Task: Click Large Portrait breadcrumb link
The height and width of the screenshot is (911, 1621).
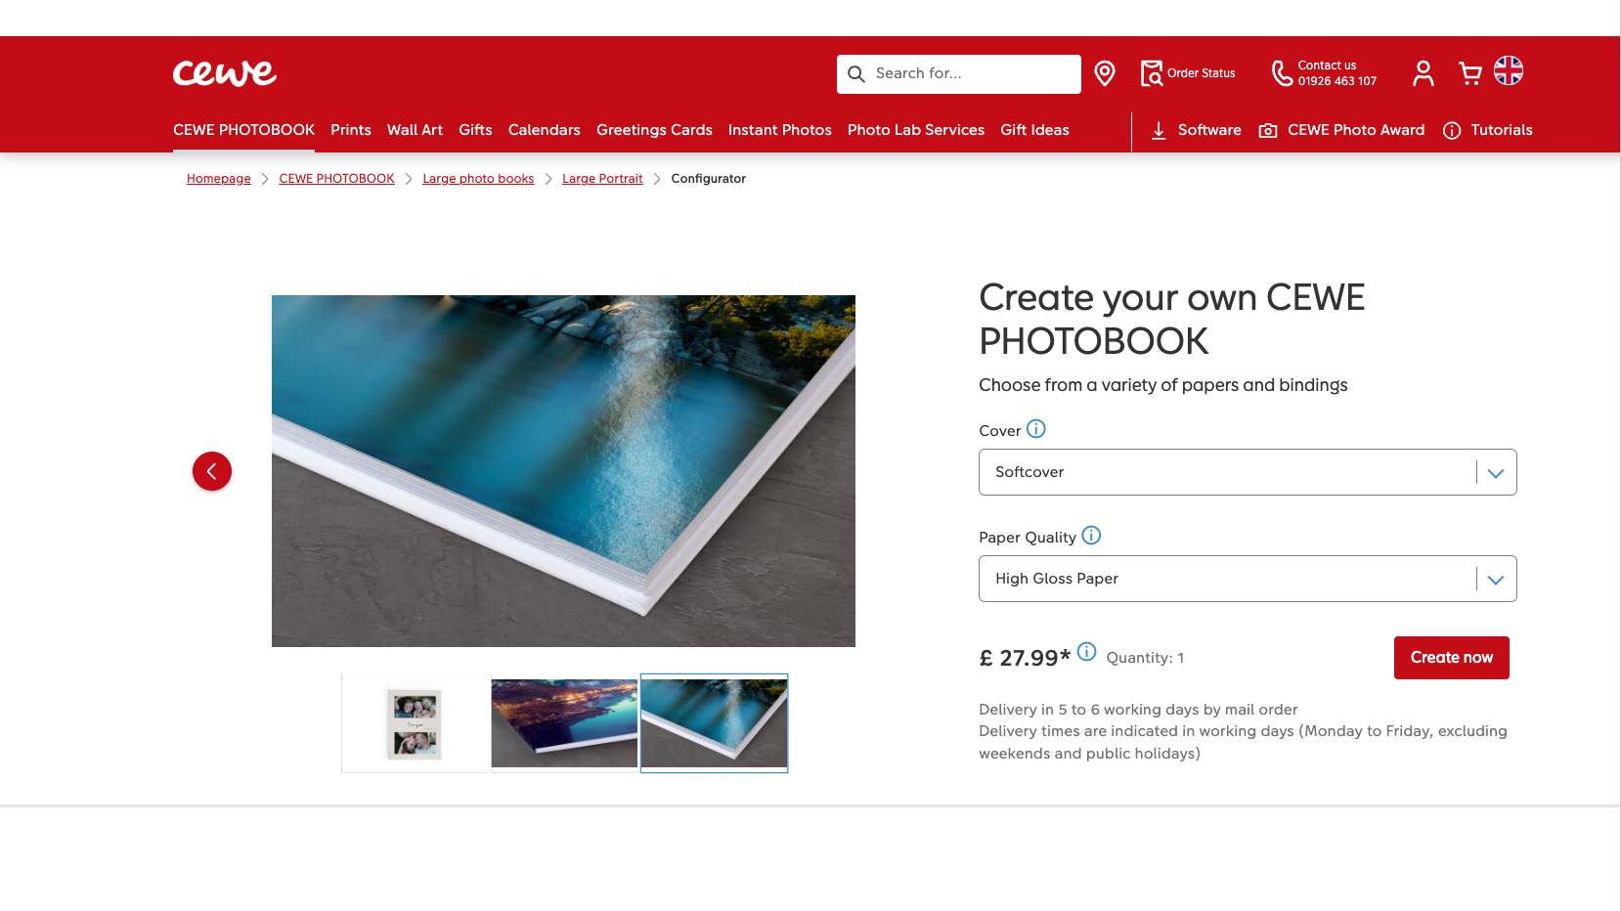Action: (602, 179)
